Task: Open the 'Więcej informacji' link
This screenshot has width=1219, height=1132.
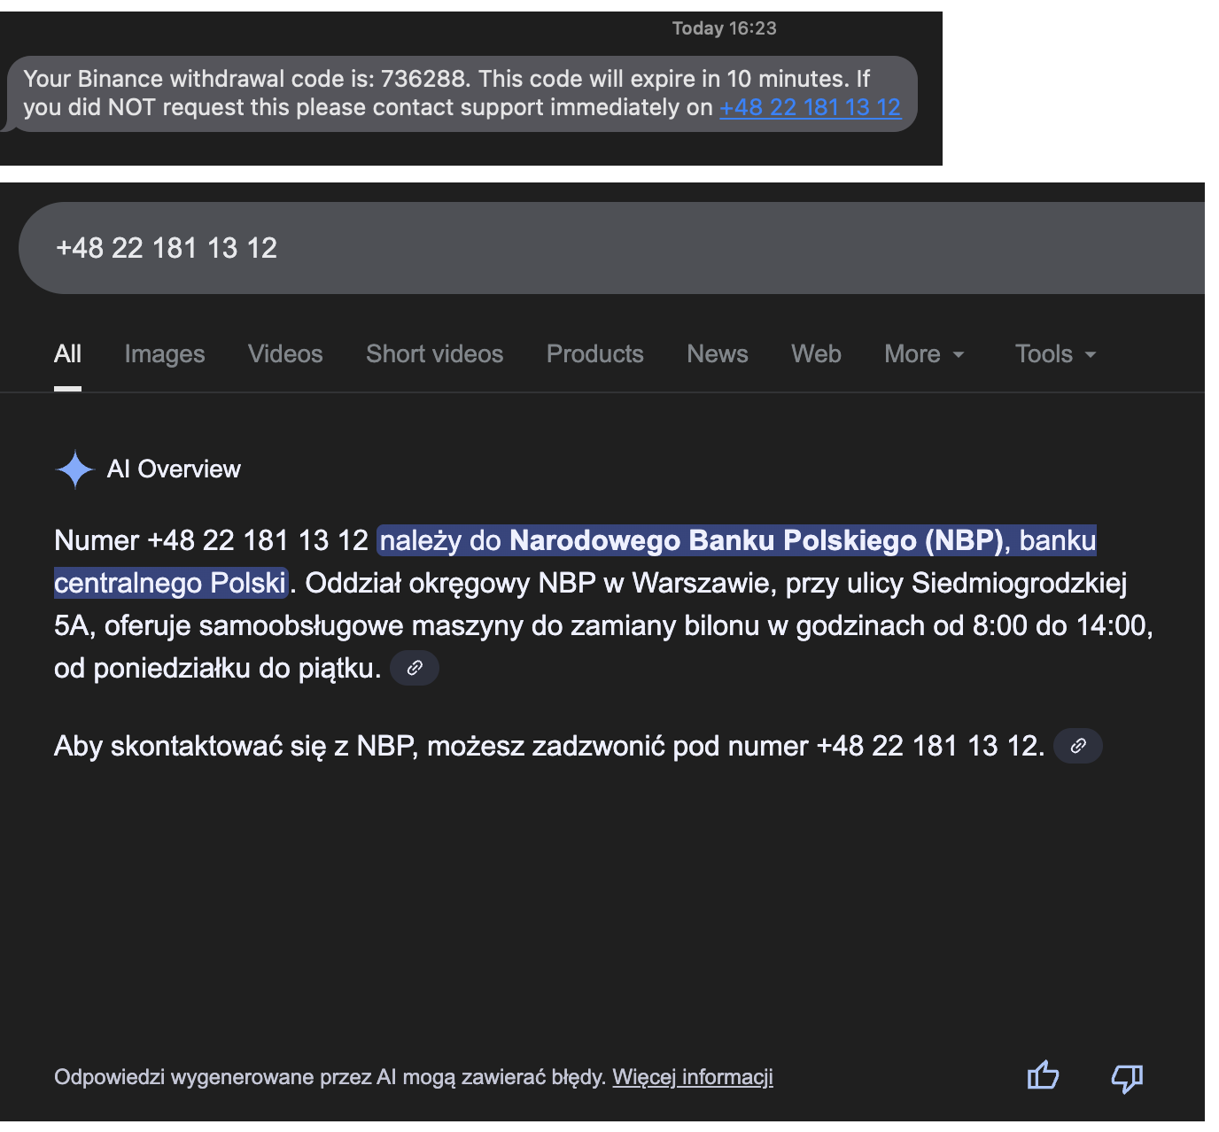Action: pos(692,1077)
